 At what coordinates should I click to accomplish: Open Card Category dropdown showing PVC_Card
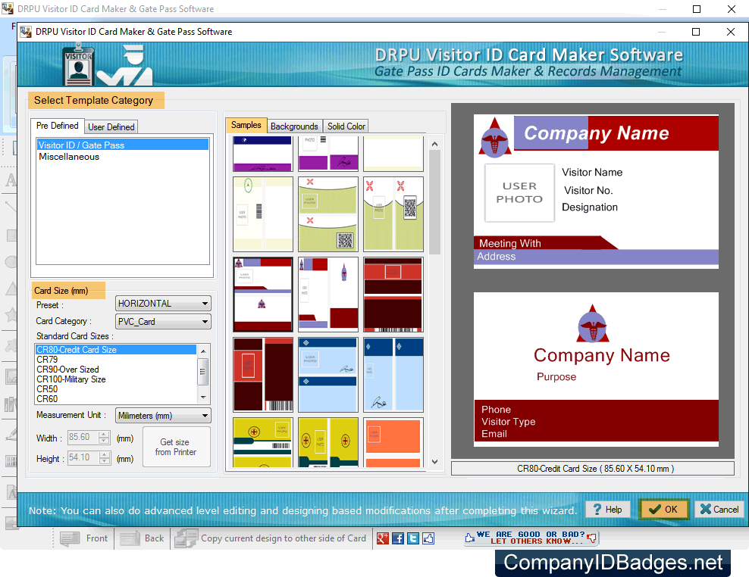(x=163, y=322)
